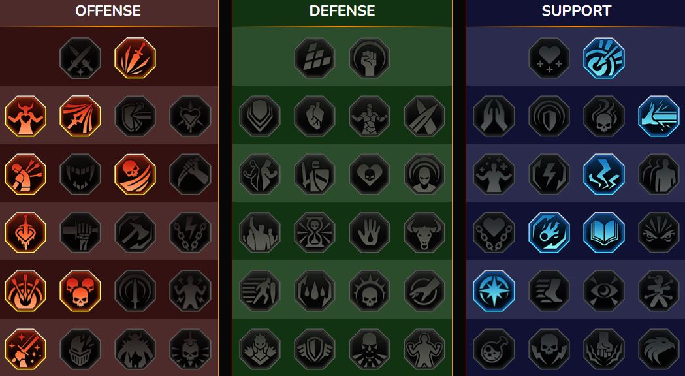
Task: Click the raised fist mastery in Defense
Action: coord(369,58)
